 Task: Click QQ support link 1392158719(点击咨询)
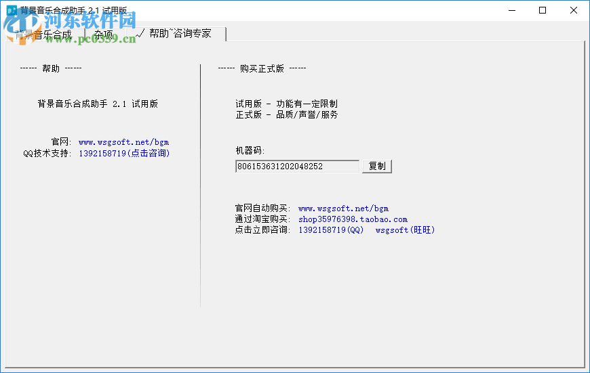(124, 153)
